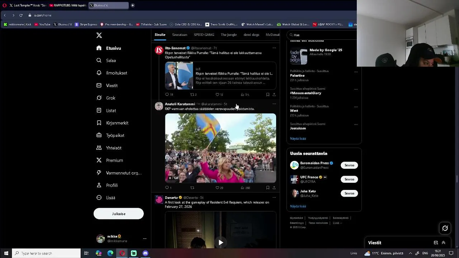Open more options for West trend

(x=356, y=107)
